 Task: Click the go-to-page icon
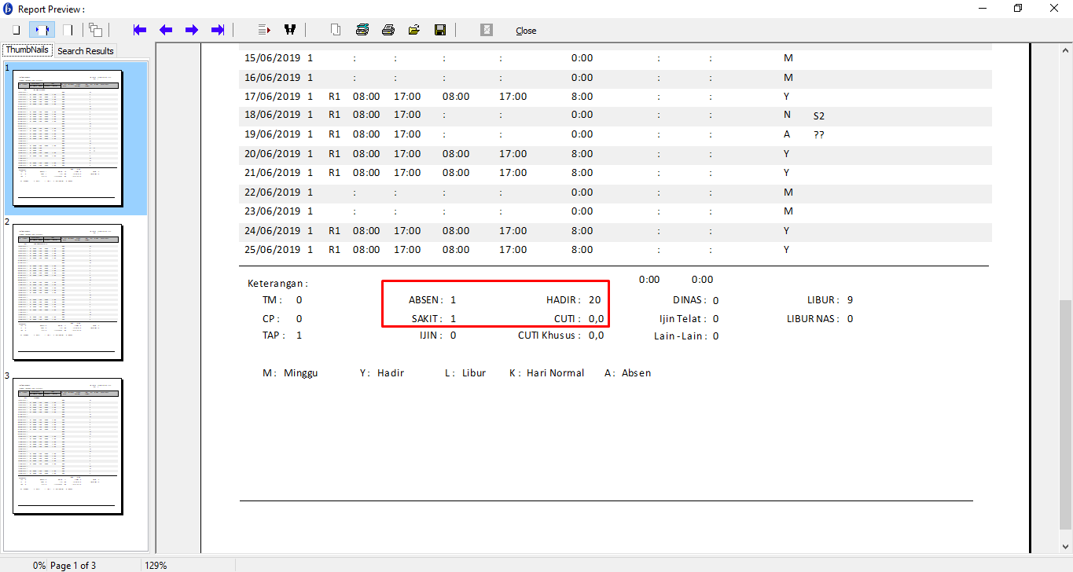[264, 30]
